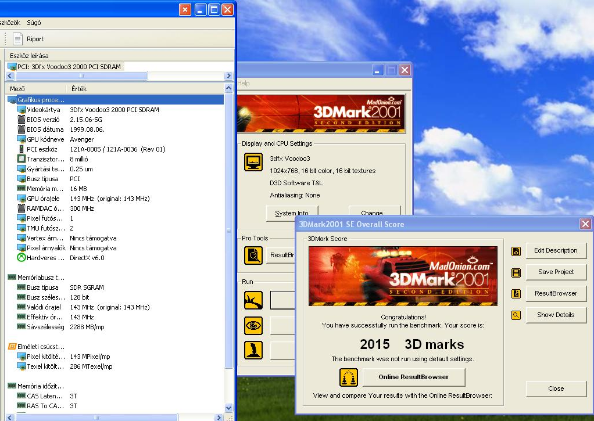594x421 pixels.
Task: Click the device list scroll-right arrow
Action: tap(228, 75)
